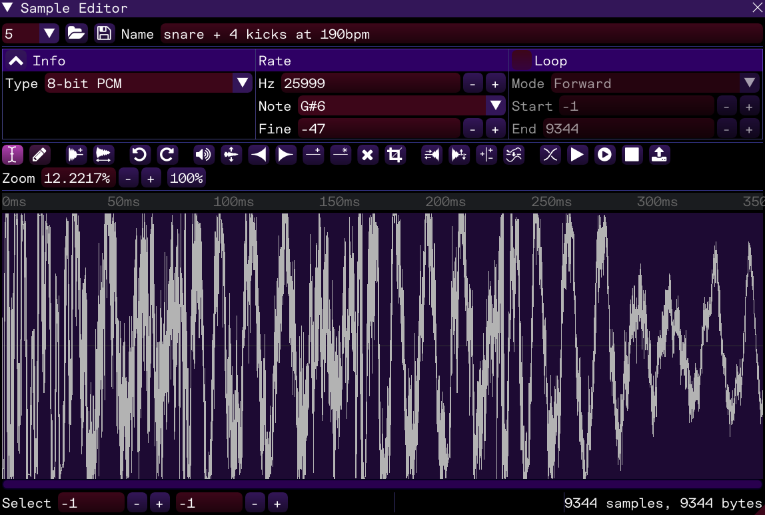Increase Hz rate with the plus button
The image size is (765, 515).
(x=495, y=83)
